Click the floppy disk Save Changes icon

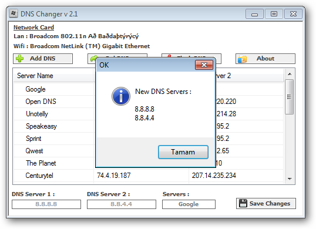click(243, 203)
